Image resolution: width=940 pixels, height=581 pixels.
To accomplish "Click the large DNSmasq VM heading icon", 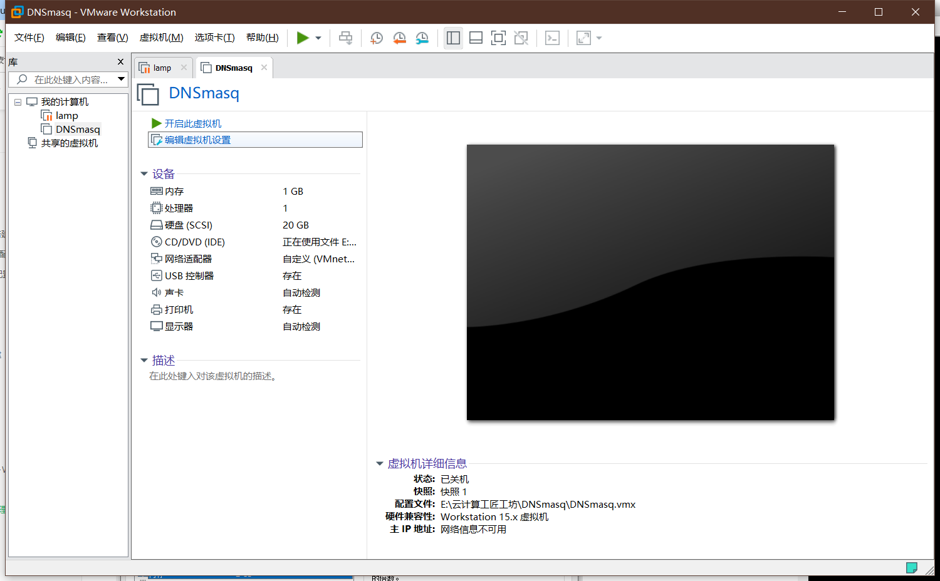I will (148, 94).
